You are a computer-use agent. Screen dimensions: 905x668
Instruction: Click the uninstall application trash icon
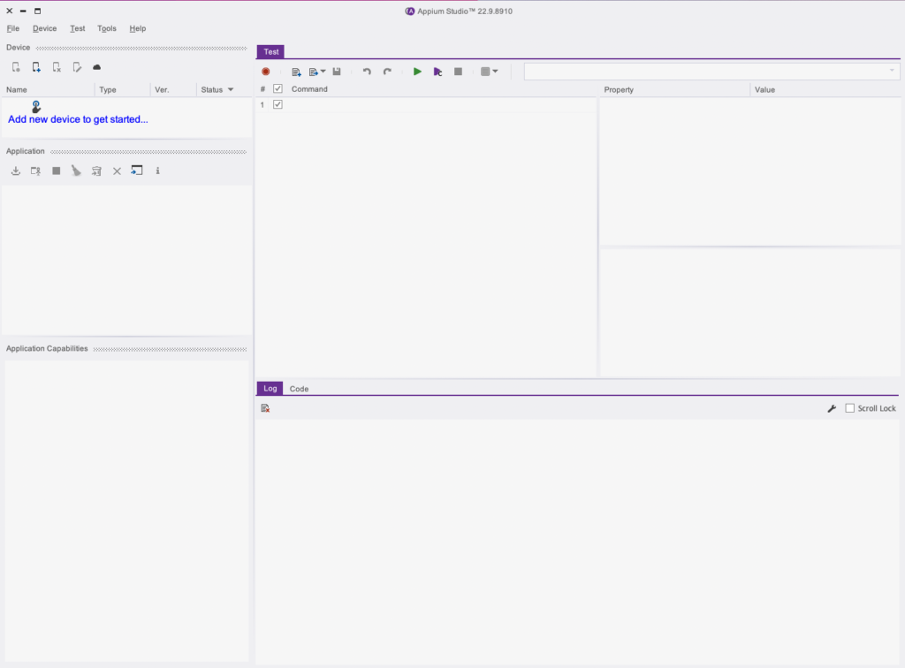[x=96, y=171]
